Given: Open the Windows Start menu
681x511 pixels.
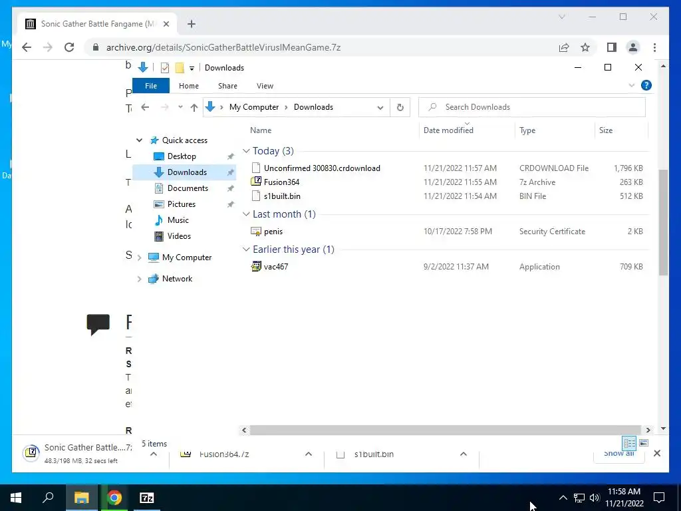Looking at the screenshot, I should point(16,498).
